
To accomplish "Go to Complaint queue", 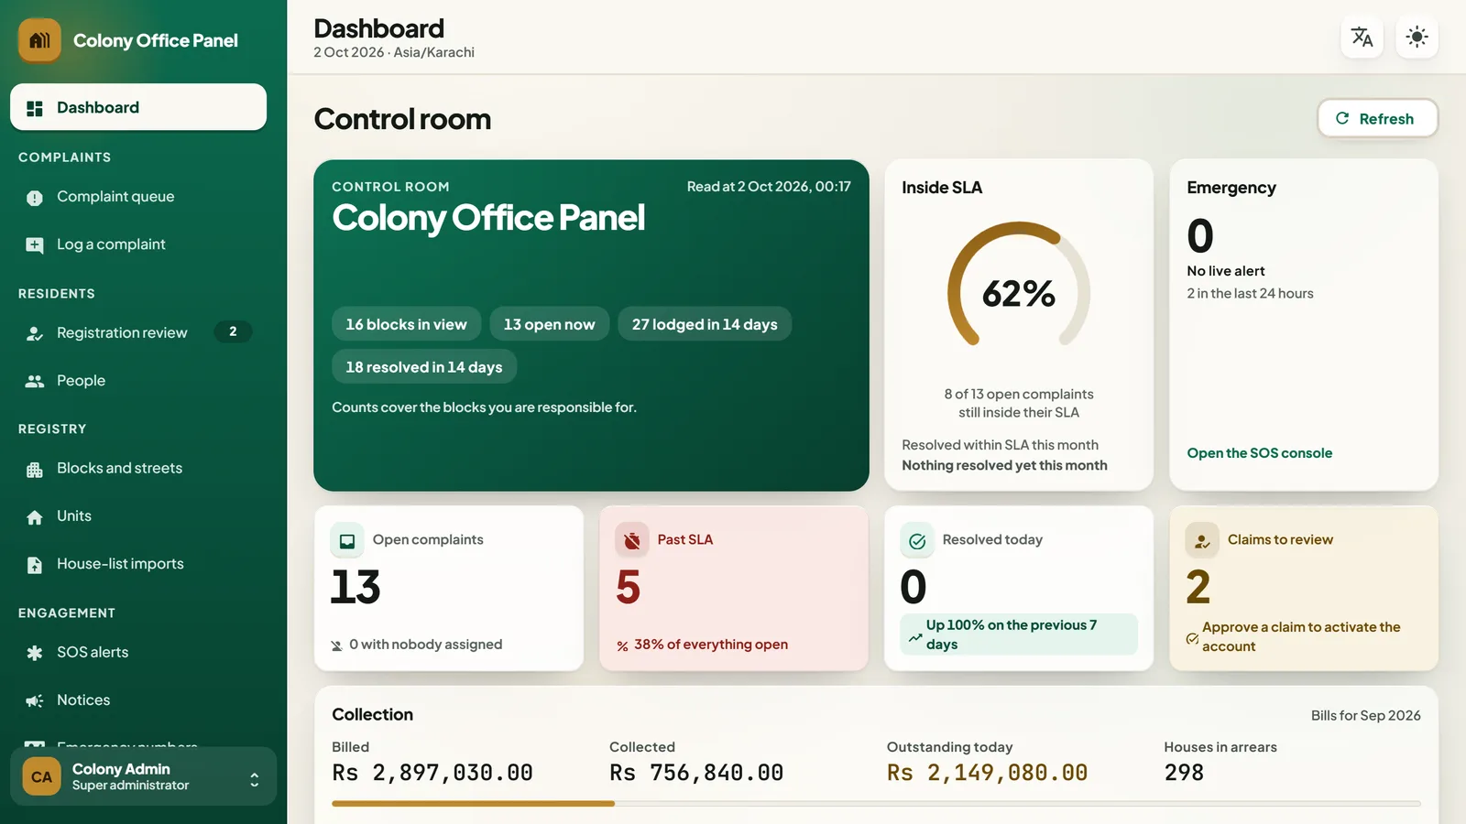I will click(138, 197).
